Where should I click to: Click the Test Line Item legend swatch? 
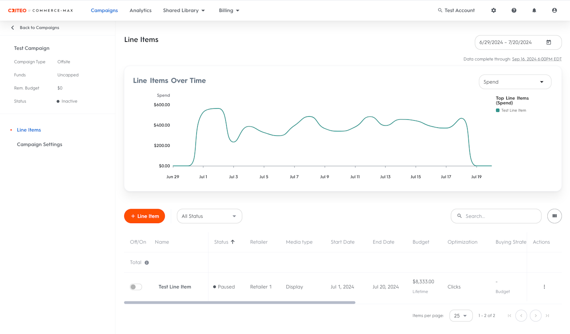coord(497,110)
